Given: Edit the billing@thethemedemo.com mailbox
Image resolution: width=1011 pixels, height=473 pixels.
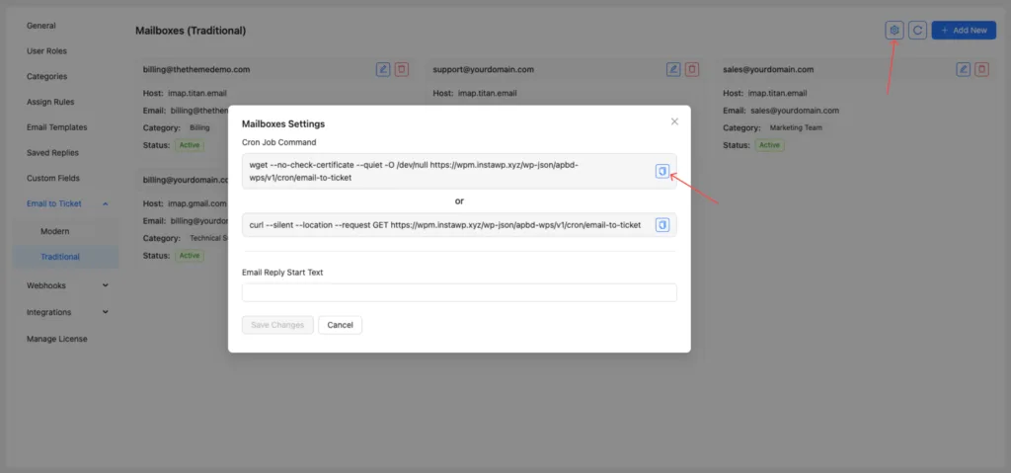Looking at the screenshot, I should tap(383, 69).
